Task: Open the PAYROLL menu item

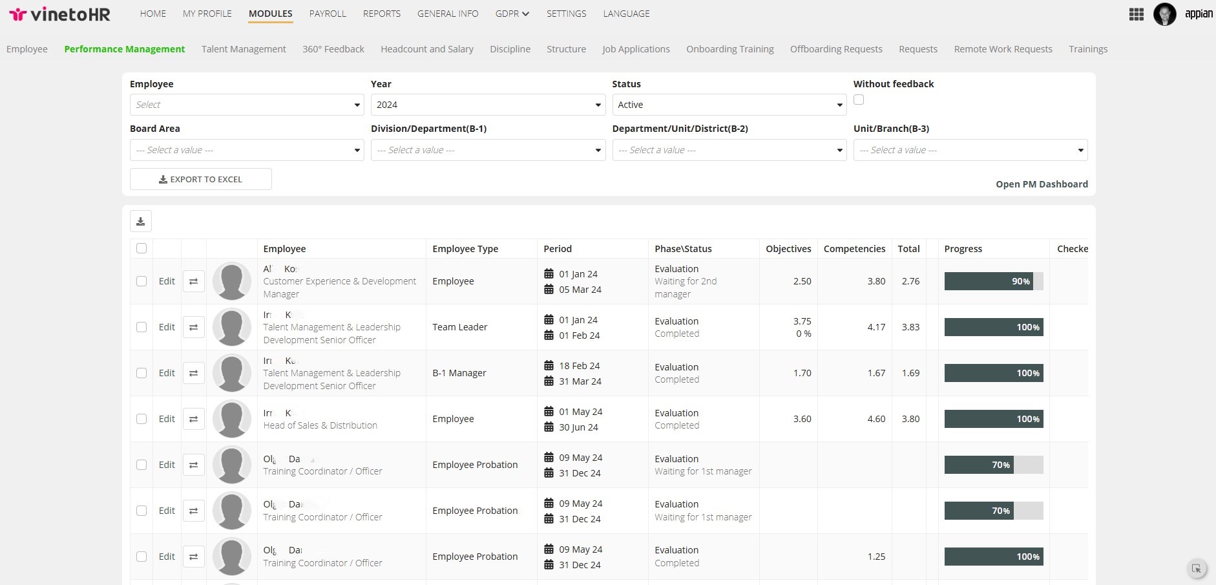Action: point(328,14)
